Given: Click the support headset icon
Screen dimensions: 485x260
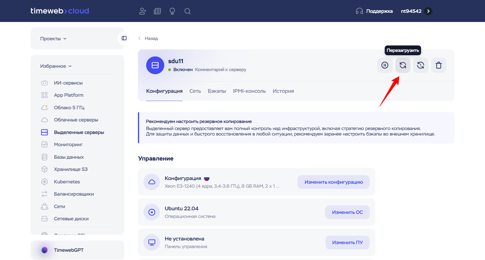Looking at the screenshot, I should point(359,11).
